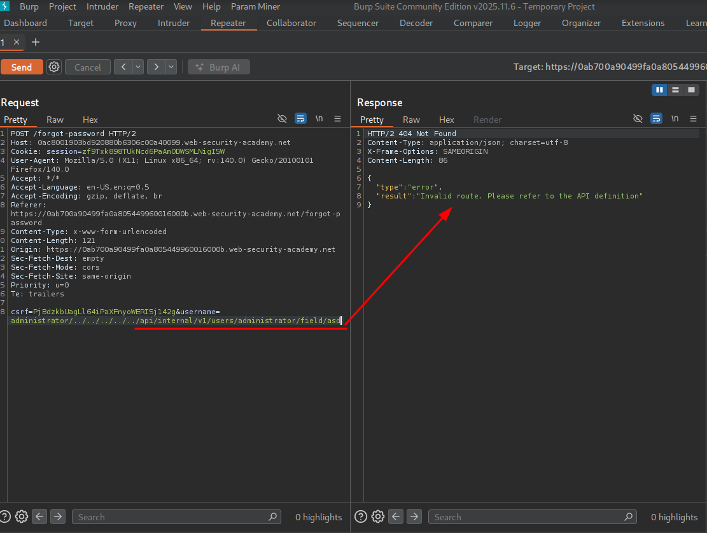Open Response pane hamburger menu
Screen dimensions: 707x533
coord(694,118)
